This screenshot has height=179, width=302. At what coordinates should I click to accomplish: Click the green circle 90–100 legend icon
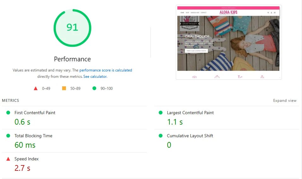pos(94,88)
